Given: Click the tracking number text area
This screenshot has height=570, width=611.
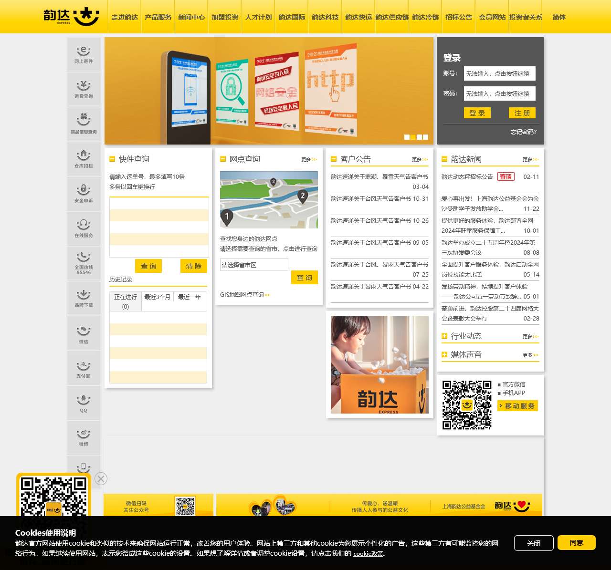Looking at the screenshot, I should (x=159, y=228).
